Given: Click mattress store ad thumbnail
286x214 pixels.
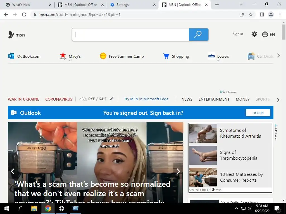Looking at the screenshot, I should [x=203, y=177].
